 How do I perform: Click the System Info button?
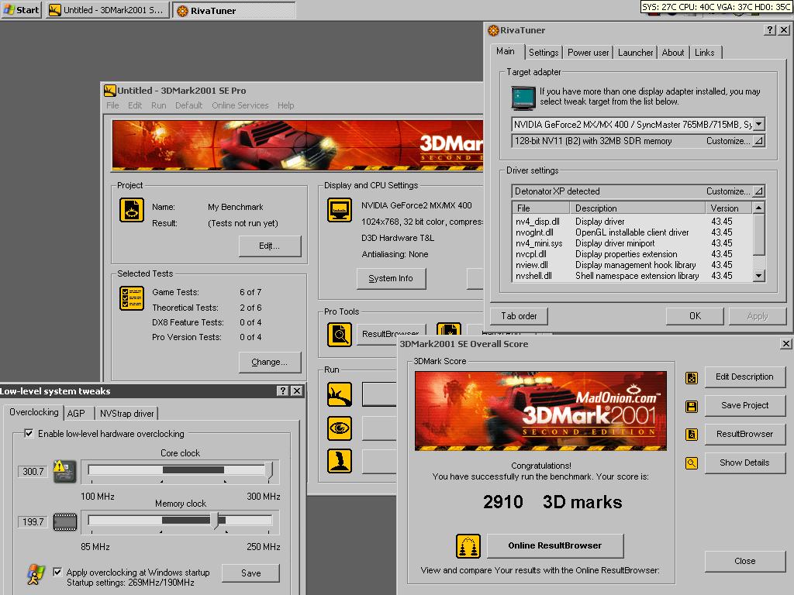(391, 278)
